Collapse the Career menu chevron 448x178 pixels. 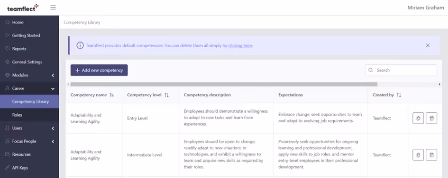tap(53, 89)
